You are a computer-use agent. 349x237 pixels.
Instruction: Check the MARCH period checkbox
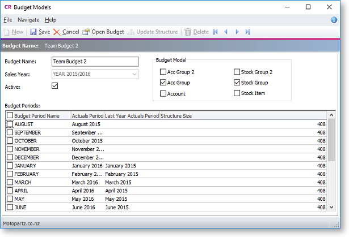click(x=10, y=182)
